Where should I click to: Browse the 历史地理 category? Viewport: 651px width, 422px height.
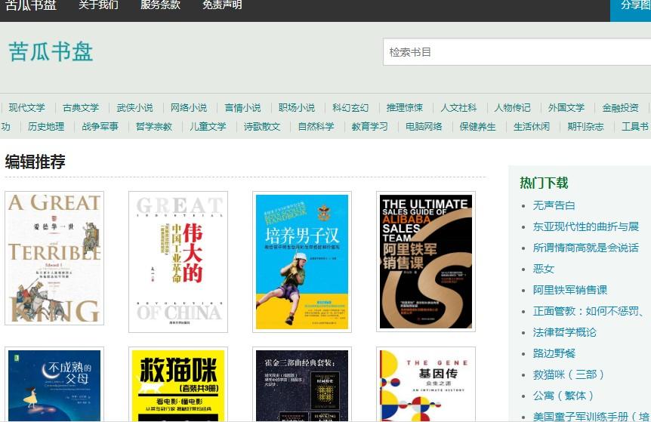point(46,127)
